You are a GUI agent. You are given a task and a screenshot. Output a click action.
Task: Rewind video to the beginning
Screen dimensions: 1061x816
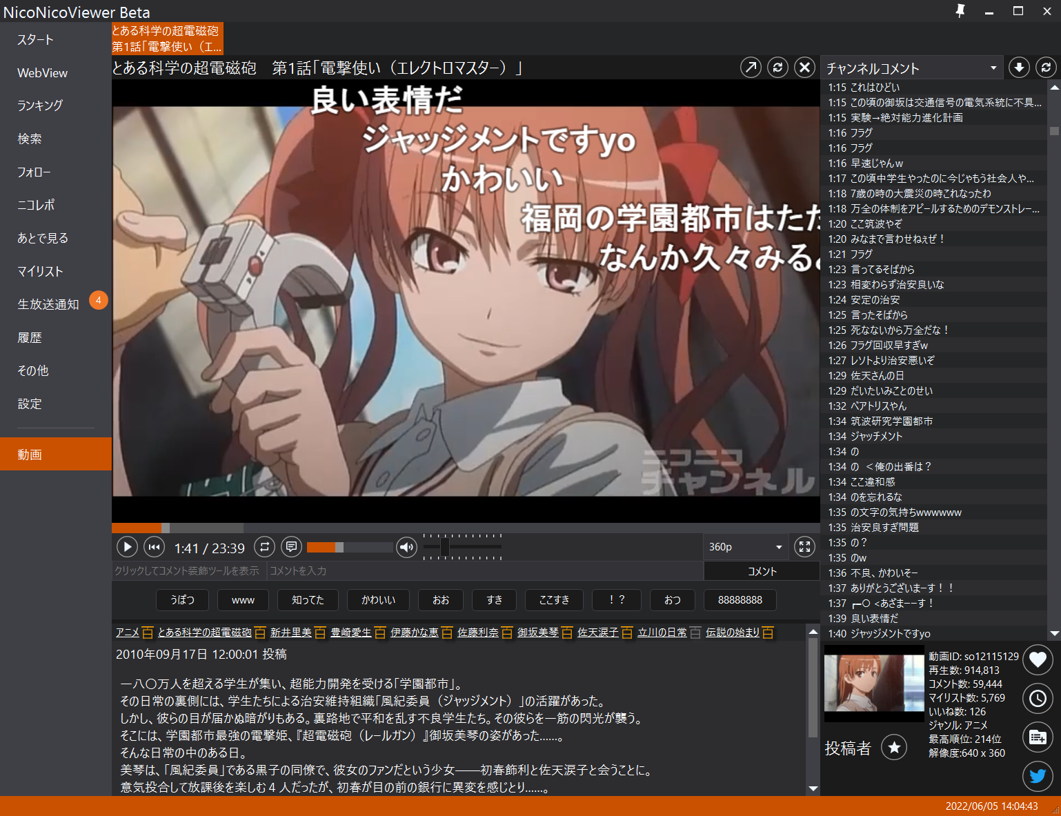155,547
